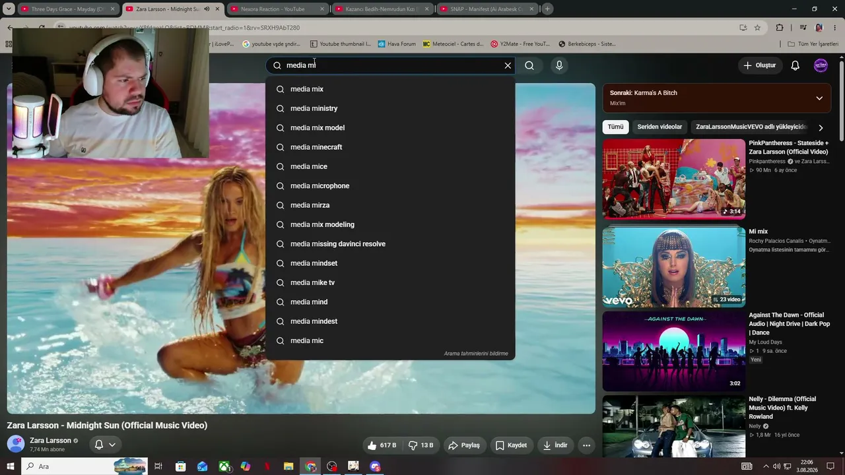Open the 'Tüm Yer İşaretleri' bookmarks folder

coord(813,44)
